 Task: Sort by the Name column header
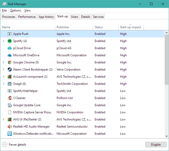click(x=28, y=27)
